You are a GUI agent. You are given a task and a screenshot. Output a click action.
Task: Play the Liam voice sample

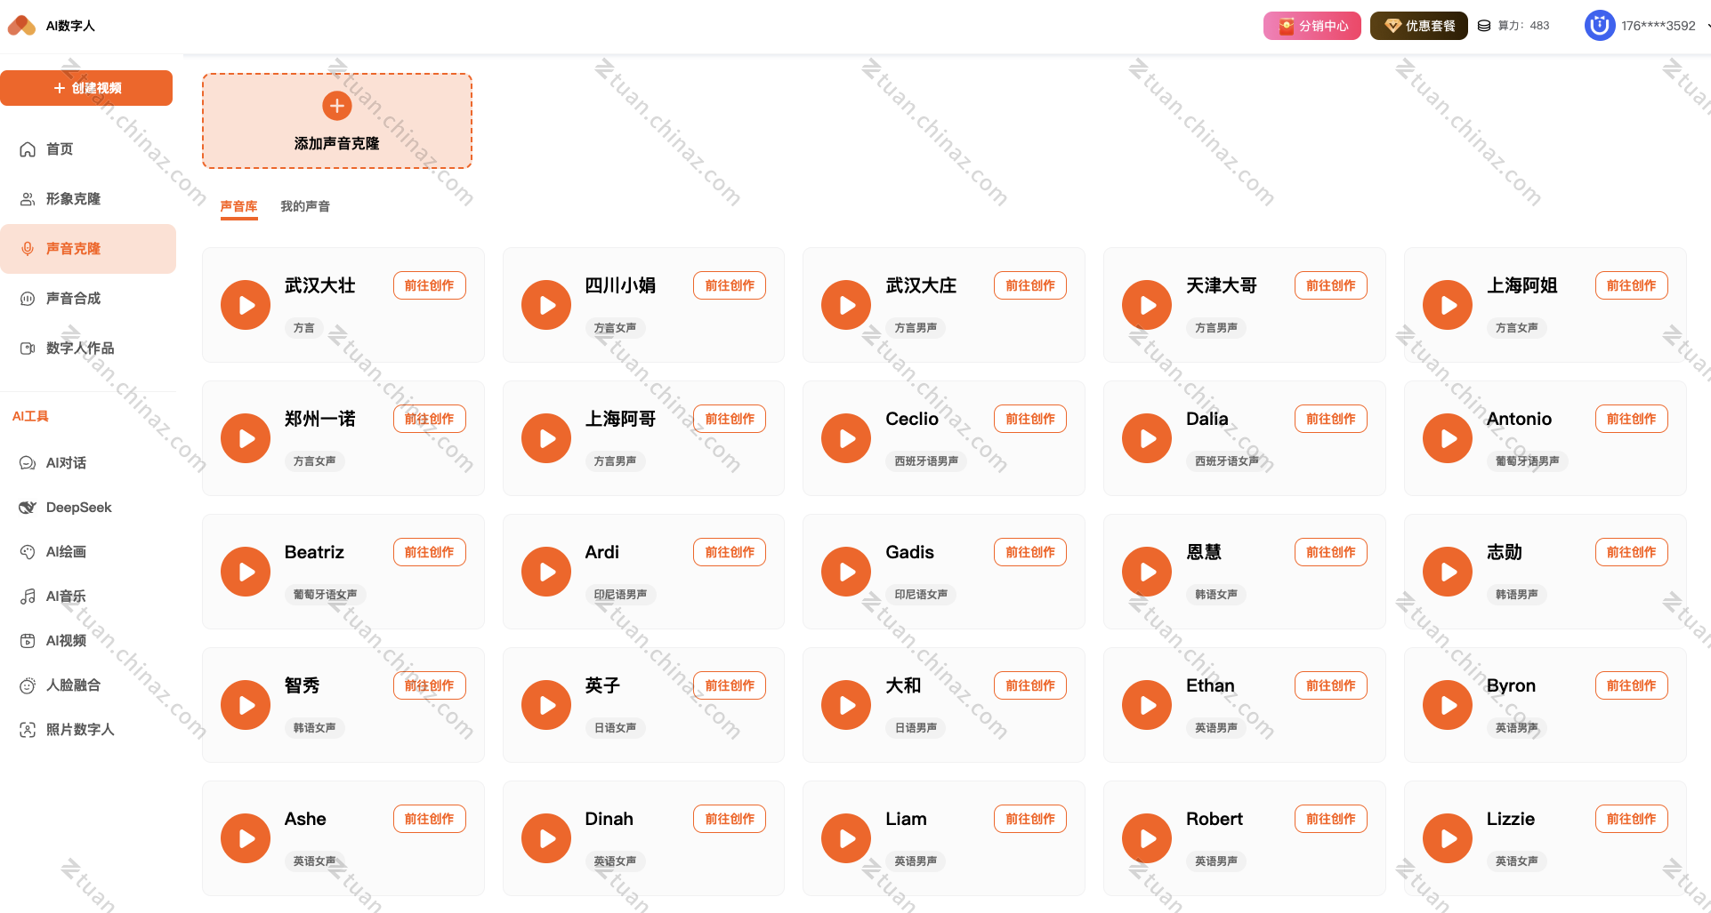pos(846,838)
